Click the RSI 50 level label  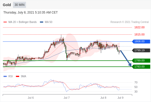136,87
